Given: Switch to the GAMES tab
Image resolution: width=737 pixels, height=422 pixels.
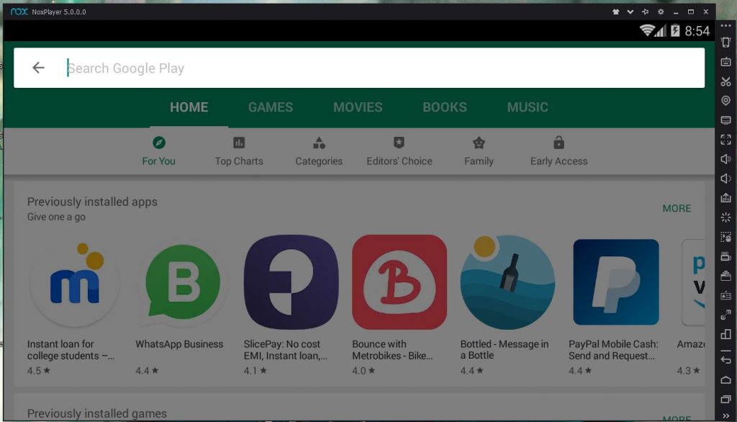Looking at the screenshot, I should [271, 107].
